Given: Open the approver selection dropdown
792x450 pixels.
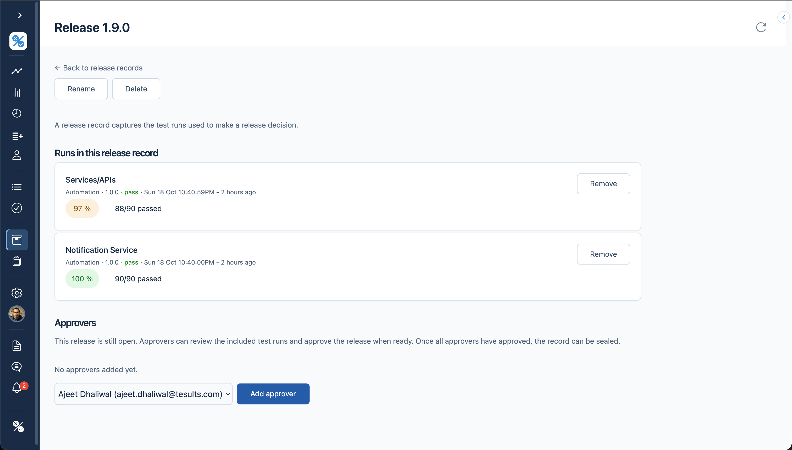Looking at the screenshot, I should point(143,394).
